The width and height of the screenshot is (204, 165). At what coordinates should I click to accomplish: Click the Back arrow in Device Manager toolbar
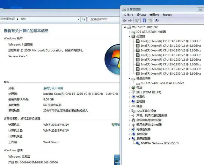pos(125,20)
